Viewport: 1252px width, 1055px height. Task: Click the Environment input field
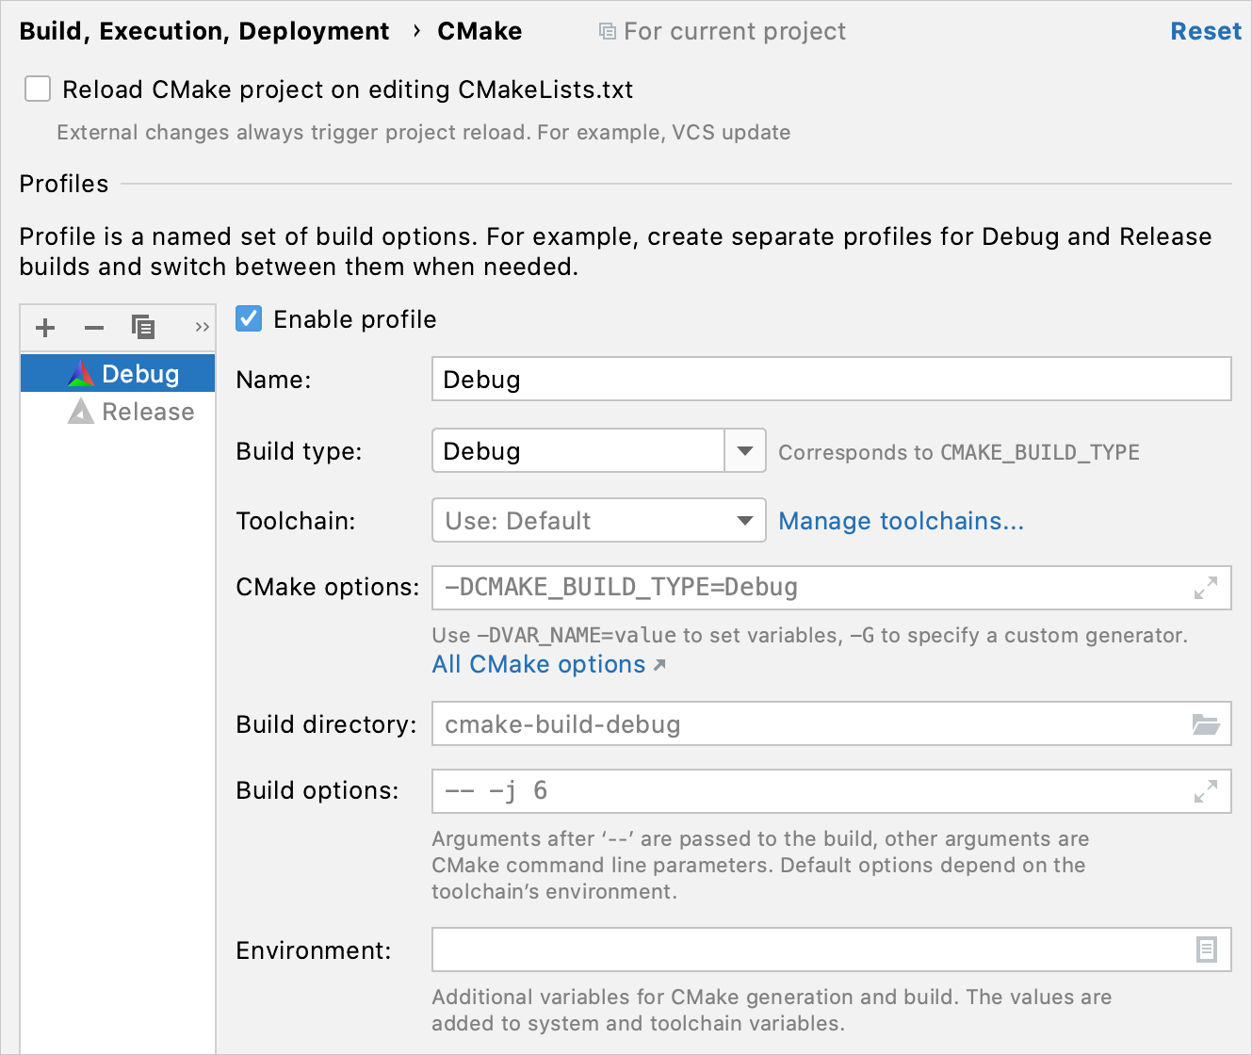[810, 949]
